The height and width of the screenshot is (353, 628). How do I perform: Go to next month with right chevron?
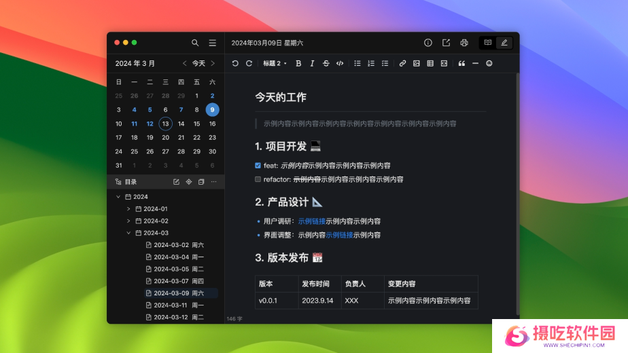tap(213, 63)
